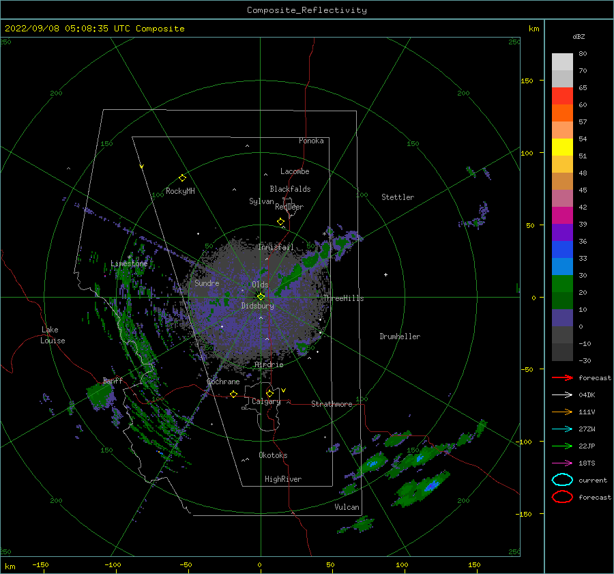
Task: Click the Stettler label
Action: pos(398,197)
